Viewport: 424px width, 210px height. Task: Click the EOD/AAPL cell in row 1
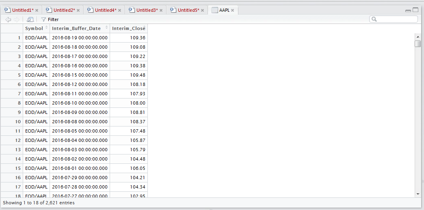(x=36, y=38)
